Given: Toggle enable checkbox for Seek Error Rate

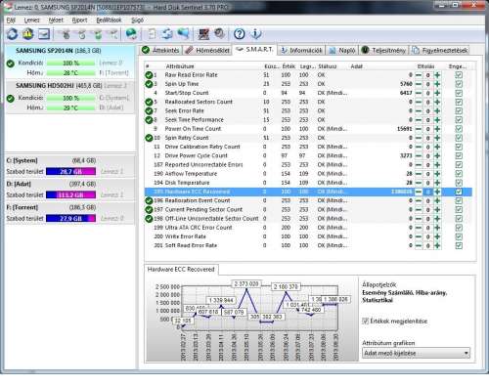Looking at the screenshot, I should coord(459,110).
